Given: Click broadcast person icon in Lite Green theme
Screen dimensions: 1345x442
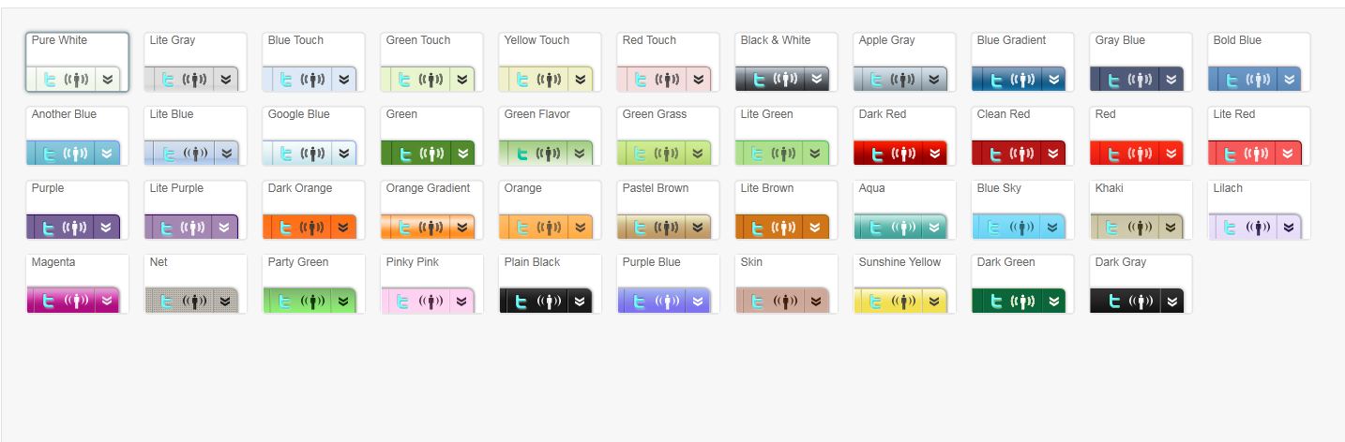Looking at the screenshot, I should point(785,154).
